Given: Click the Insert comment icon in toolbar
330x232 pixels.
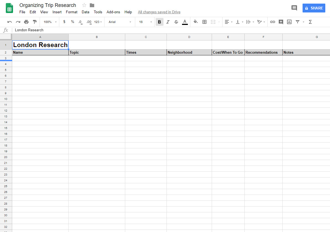Looking at the screenshot, I should pos(281,22).
